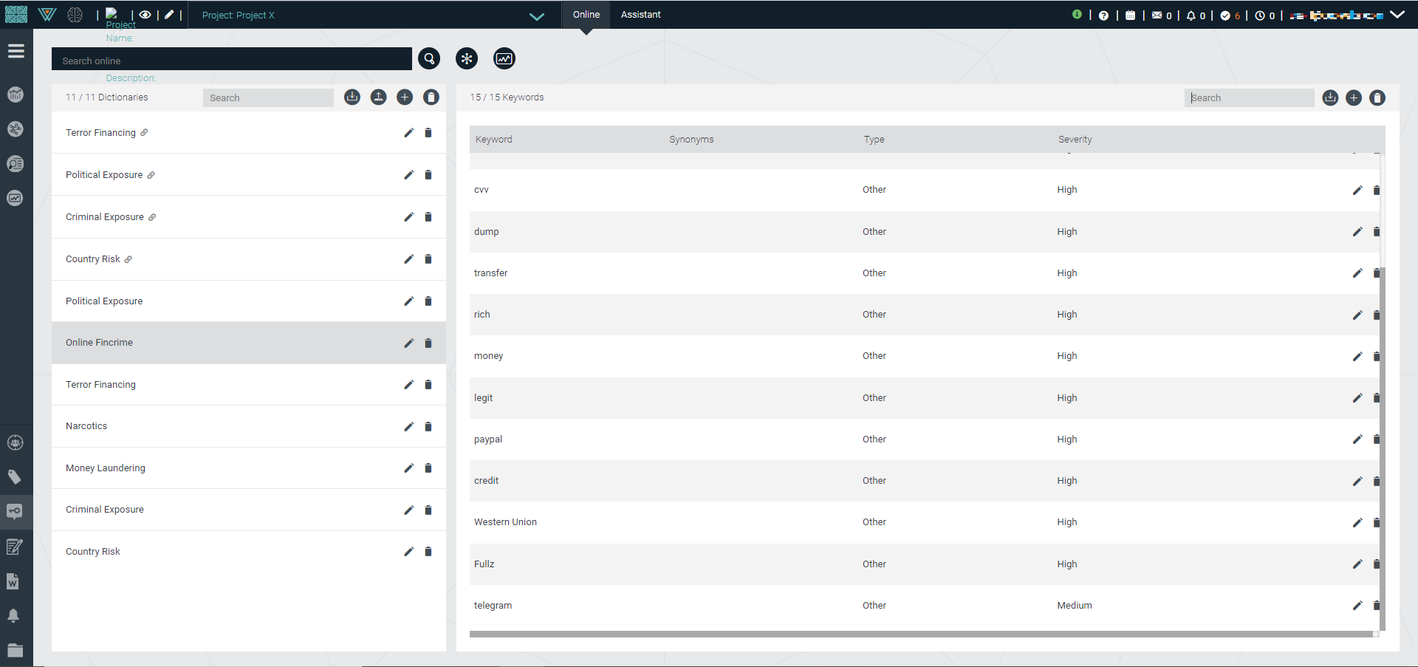Edit the Narcotics dictionary

pos(408,427)
